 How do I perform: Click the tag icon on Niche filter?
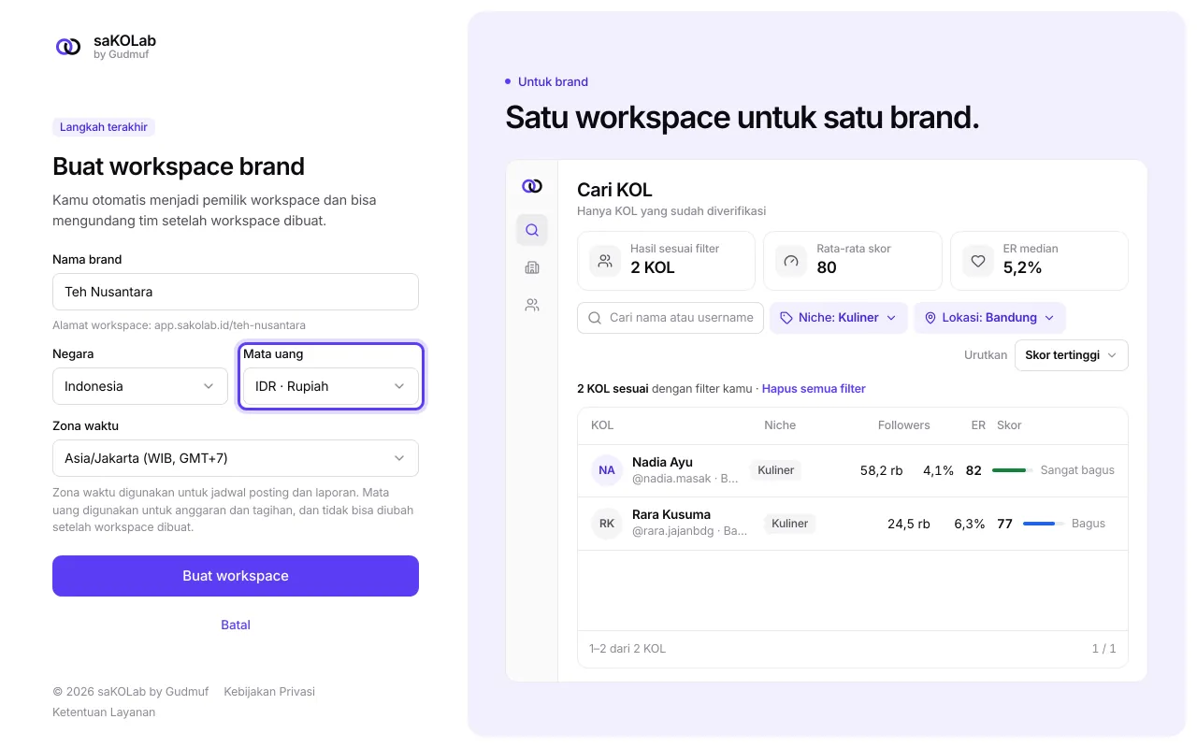pyautogui.click(x=786, y=318)
